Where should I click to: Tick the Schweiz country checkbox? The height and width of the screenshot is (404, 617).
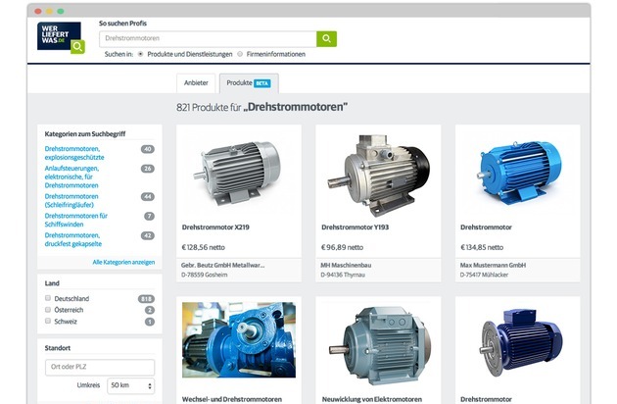click(x=48, y=322)
